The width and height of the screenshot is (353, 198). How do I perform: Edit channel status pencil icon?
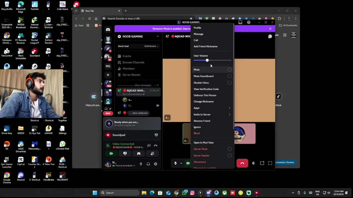coord(143,94)
